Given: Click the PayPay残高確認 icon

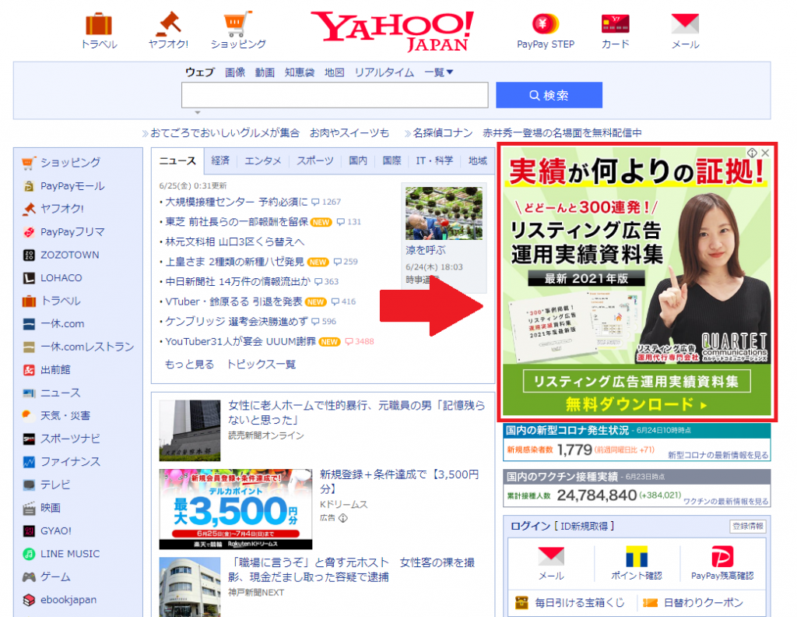Looking at the screenshot, I should click(722, 556).
